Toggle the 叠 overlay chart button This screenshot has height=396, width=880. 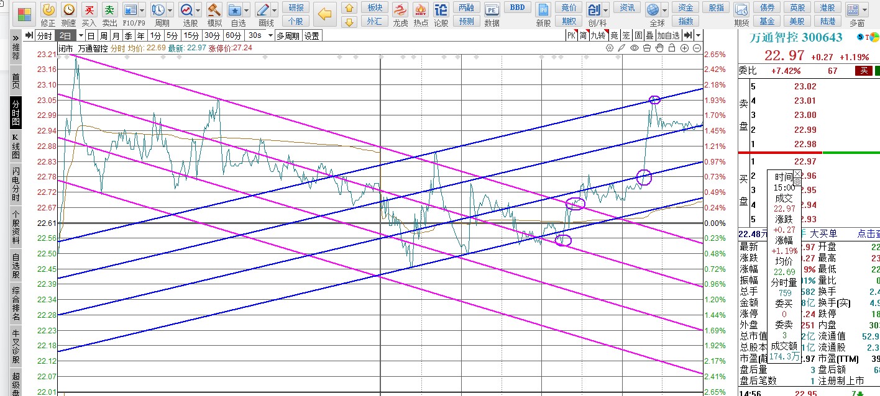coord(649,35)
